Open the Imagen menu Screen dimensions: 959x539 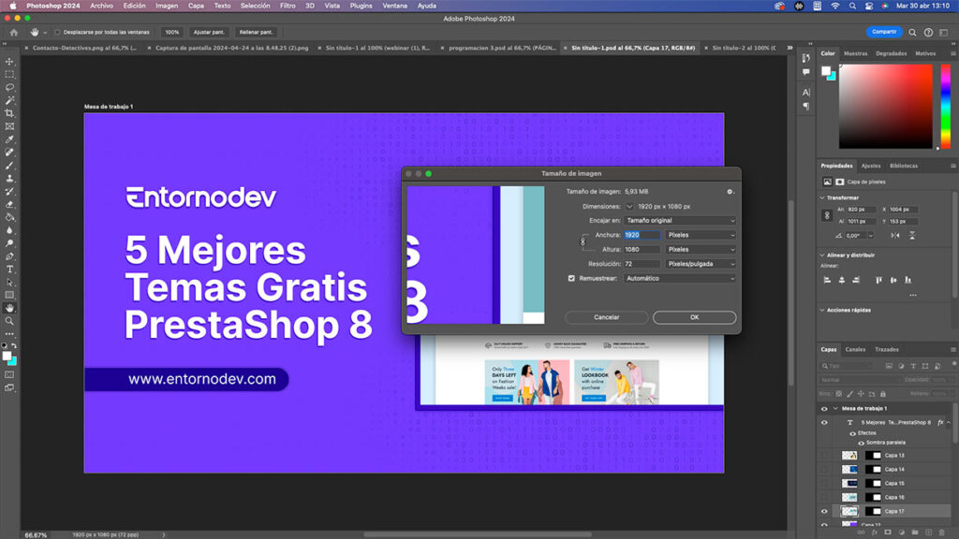[167, 6]
